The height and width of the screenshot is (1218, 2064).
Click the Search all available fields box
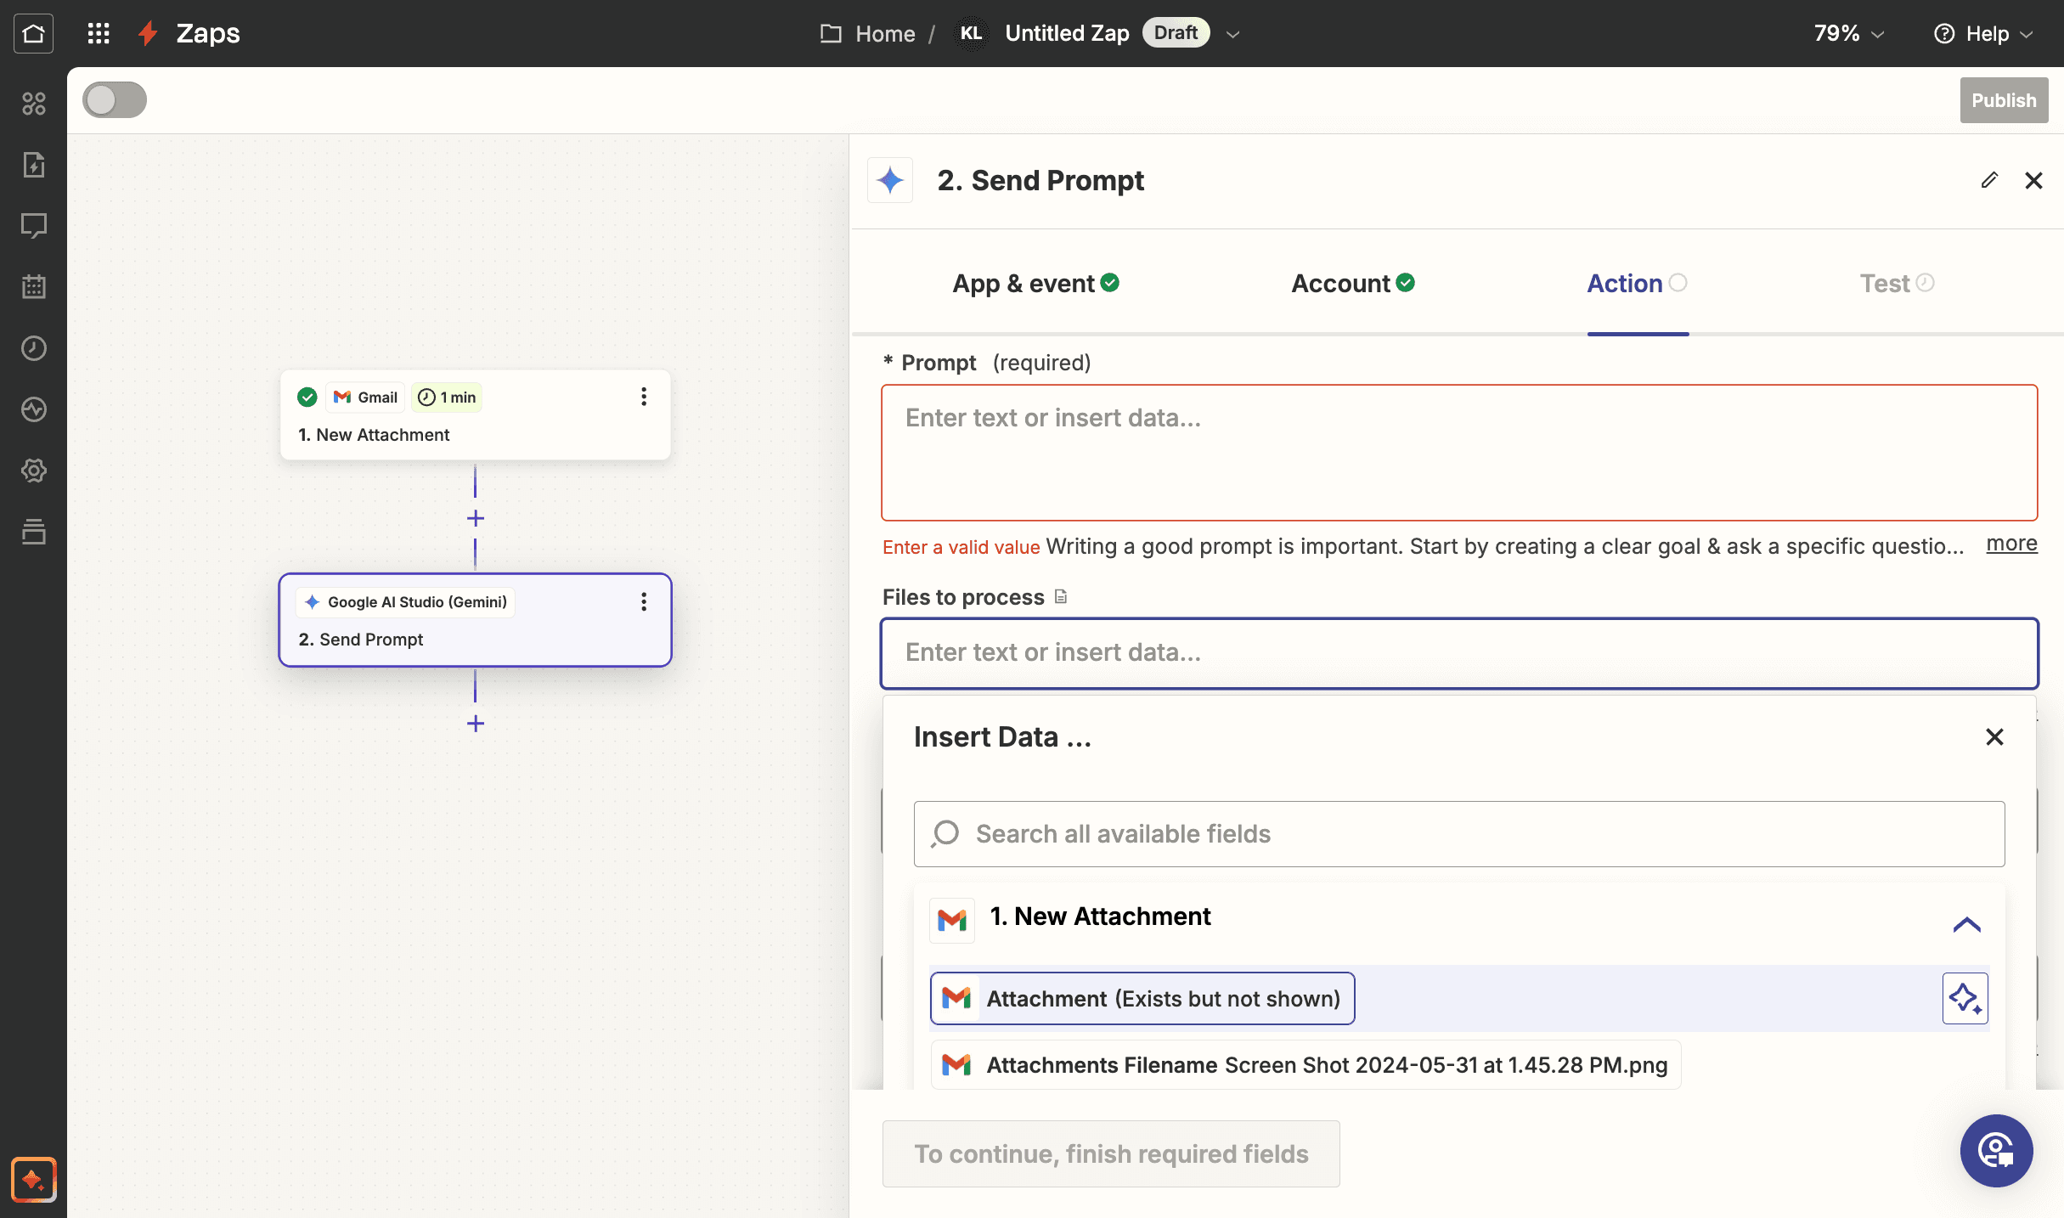(1459, 834)
